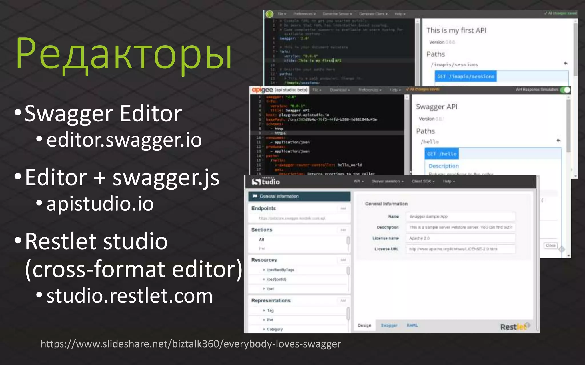Click Add button next to Representations

343,301
